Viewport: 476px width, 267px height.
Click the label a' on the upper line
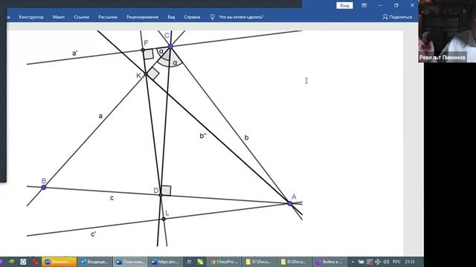click(x=74, y=53)
